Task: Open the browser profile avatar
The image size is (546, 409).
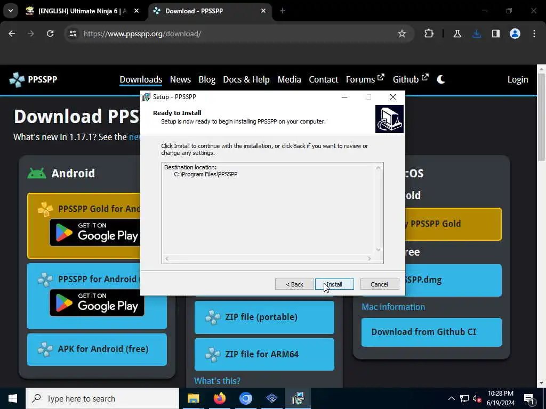Action: pos(515,34)
